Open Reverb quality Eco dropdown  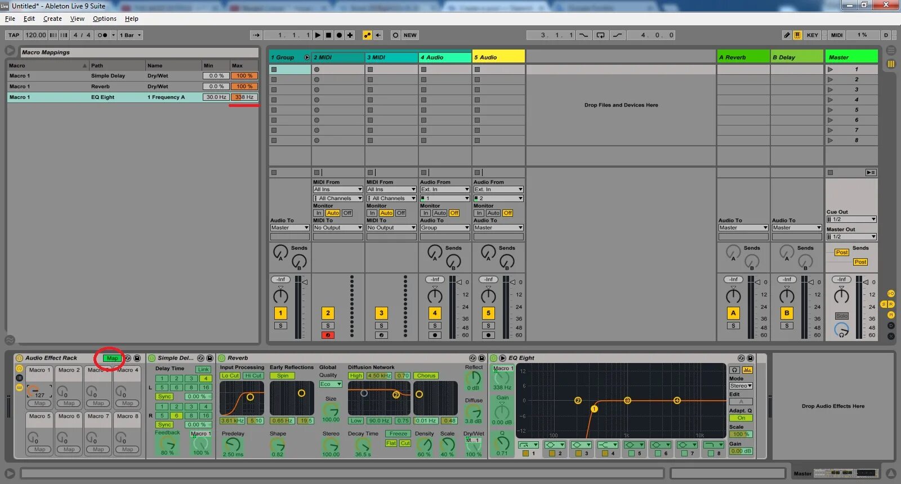tap(331, 384)
